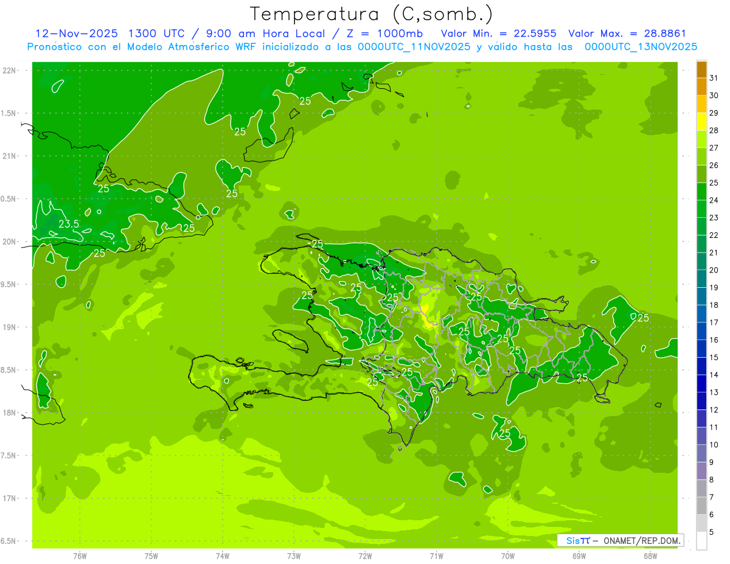This screenshot has width=730, height=564.
Task: Click the '17N' latitude axis label
Action: (x=9, y=498)
